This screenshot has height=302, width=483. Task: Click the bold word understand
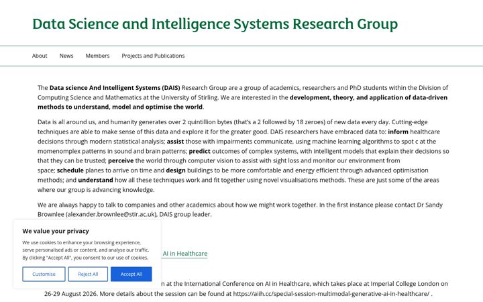click(95, 180)
